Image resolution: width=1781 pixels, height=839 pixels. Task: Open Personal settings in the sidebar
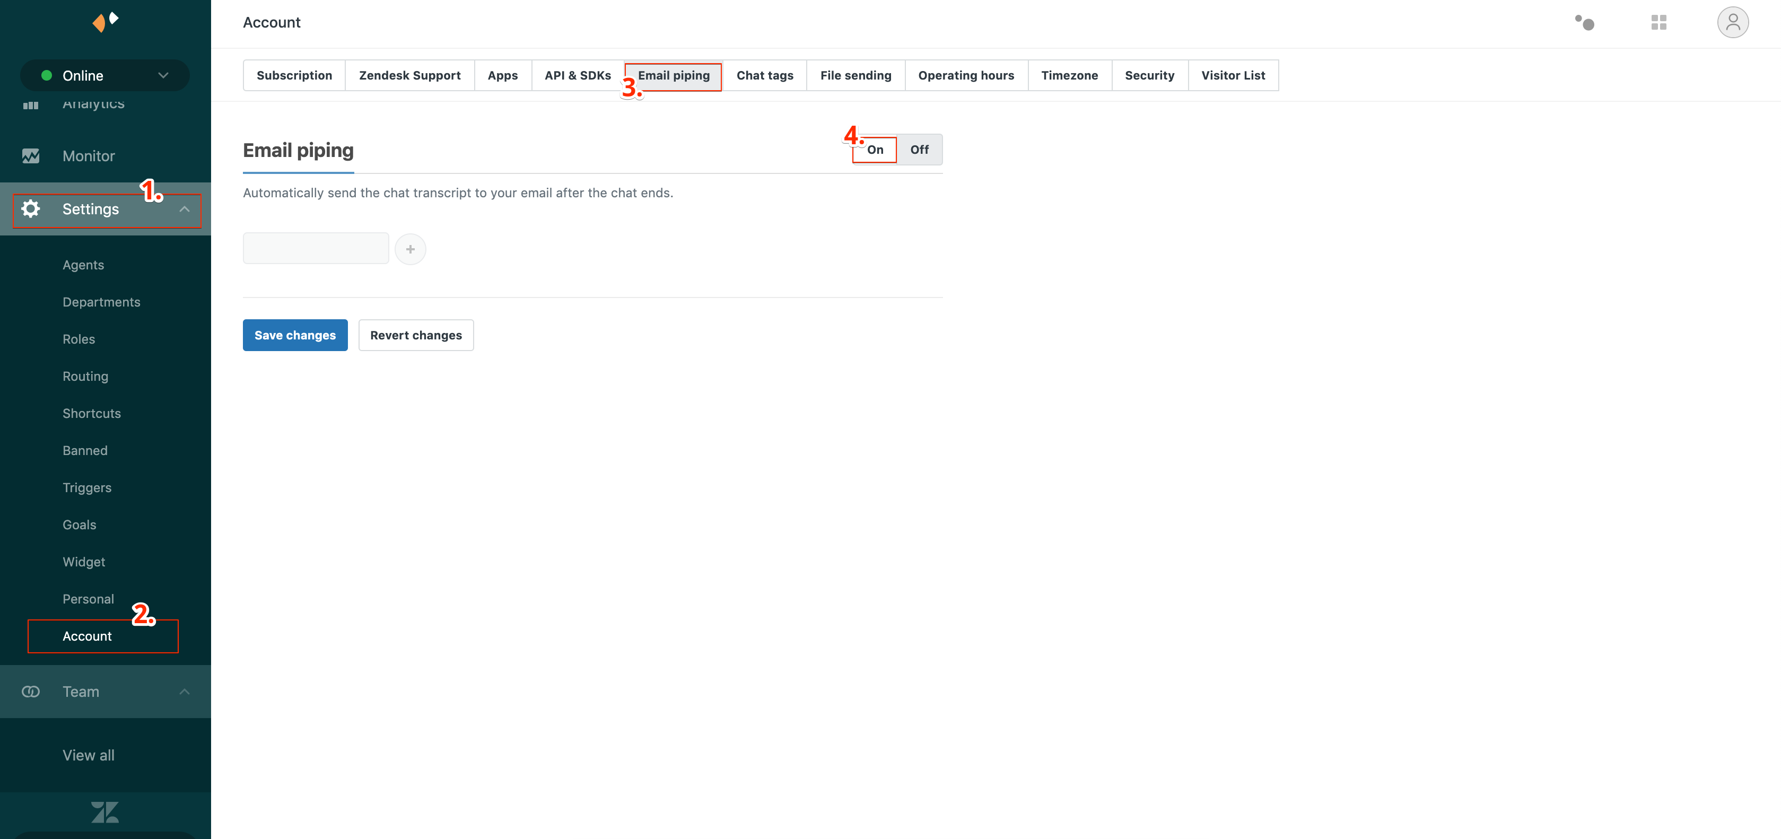point(89,599)
